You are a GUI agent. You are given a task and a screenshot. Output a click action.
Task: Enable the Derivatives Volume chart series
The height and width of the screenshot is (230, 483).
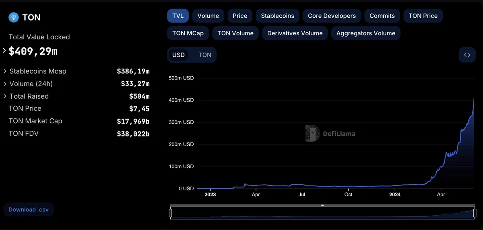click(295, 33)
